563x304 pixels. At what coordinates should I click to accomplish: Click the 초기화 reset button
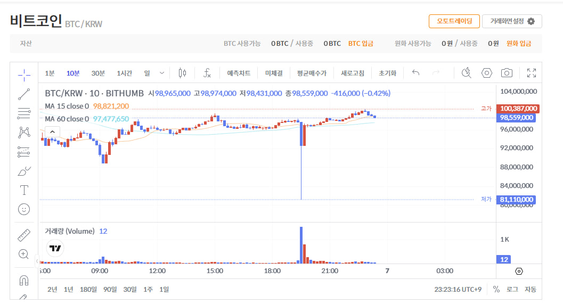click(x=387, y=73)
